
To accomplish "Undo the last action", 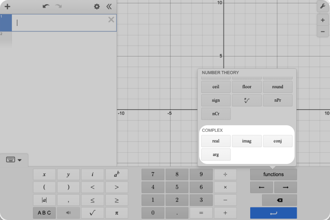I will (46, 7).
